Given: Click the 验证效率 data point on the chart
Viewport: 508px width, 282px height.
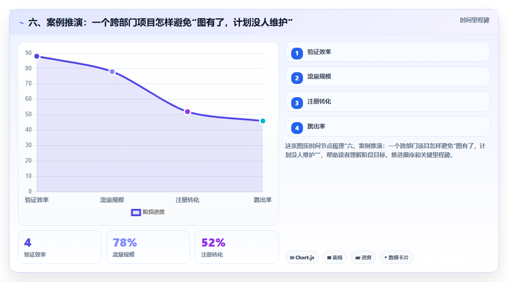Looking at the screenshot, I should point(37,56).
